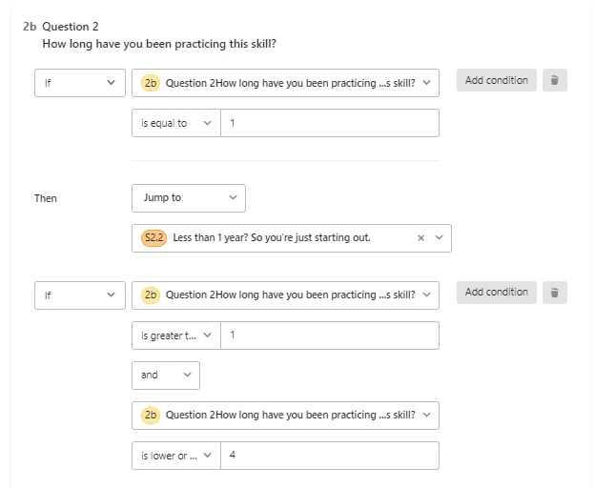This screenshot has height=488, width=594.
Task: Click Add condition for the second rule
Action: pyautogui.click(x=496, y=293)
